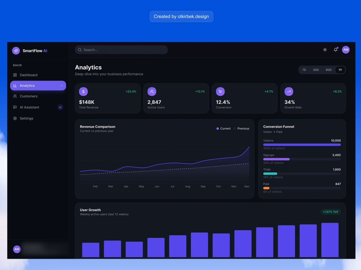Click the Paid funnel orange bar

coord(266,188)
